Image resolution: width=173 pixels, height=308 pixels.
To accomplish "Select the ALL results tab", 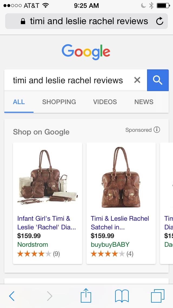I will 19,102.
